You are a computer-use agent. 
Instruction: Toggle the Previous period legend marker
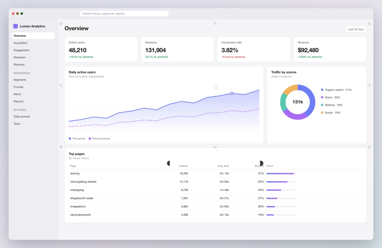90,138
